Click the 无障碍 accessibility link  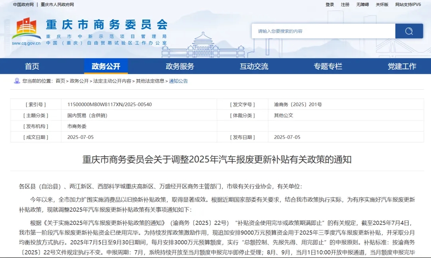pyautogui.click(x=362, y=5)
